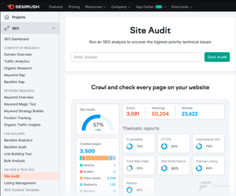Image resolution: width=236 pixels, height=196 pixels.
Task: Open Keyword Gap
Action: point(15,75)
